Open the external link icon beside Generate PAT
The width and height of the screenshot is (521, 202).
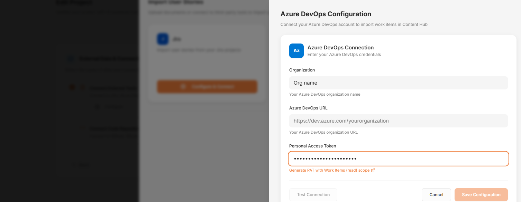(x=373, y=171)
